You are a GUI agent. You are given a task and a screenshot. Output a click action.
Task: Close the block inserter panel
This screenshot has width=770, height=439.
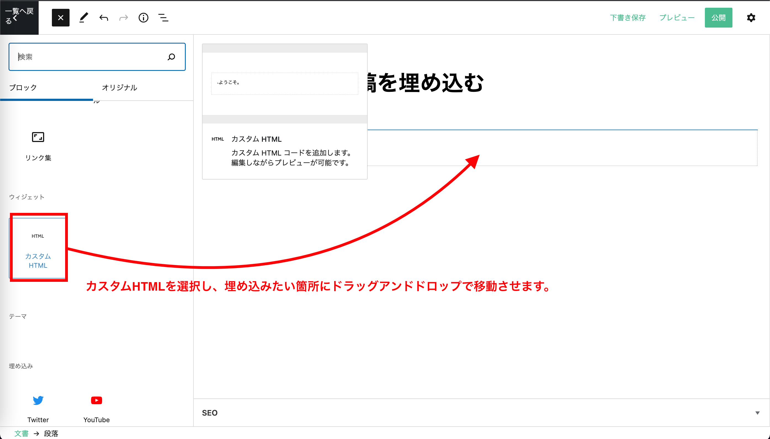[x=60, y=18]
